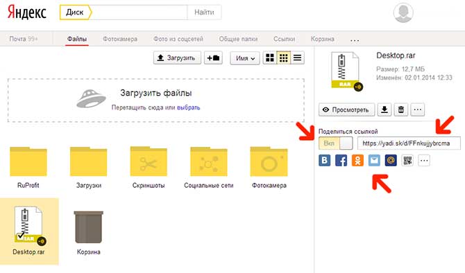Uncheck the Desktop.rar selection checkmark
This screenshot has width=465, height=273.
pos(21,236)
